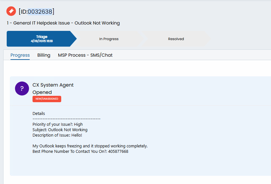Select the highlighted ticket ID number 0032638
271x184 pixels.
tap(40, 11)
